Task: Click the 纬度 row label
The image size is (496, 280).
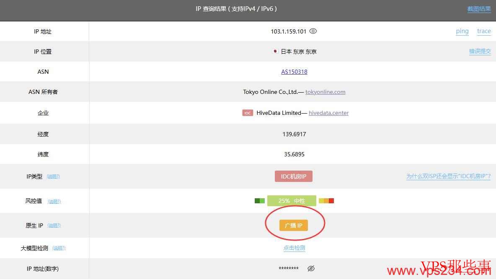Action: tap(43, 154)
